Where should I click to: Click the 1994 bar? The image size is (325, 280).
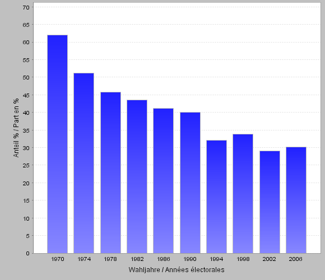pos(217,197)
